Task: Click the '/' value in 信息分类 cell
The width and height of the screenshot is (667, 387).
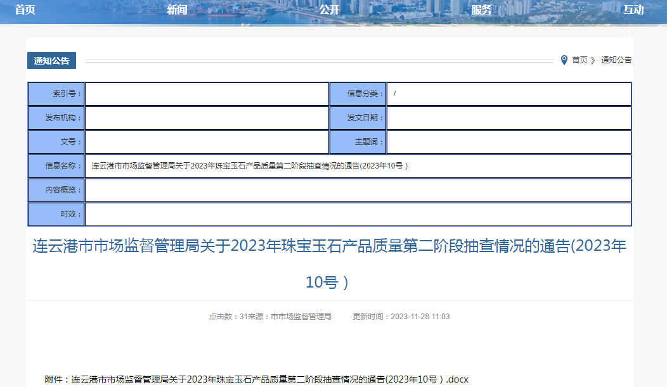Action: 395,94
